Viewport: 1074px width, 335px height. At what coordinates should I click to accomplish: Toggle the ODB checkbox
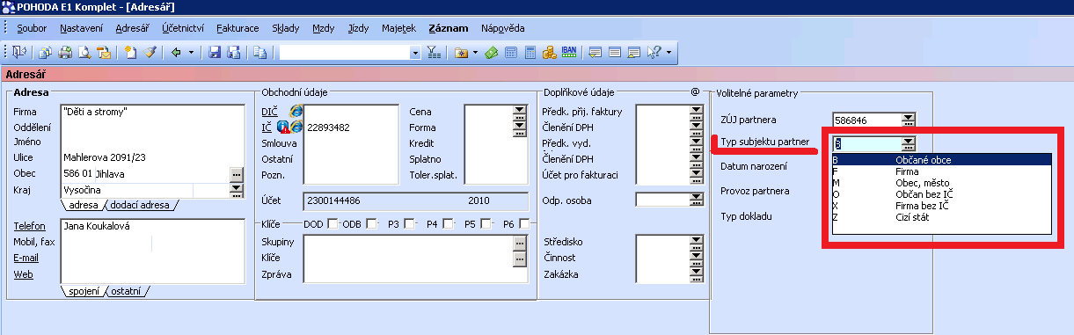[x=371, y=224]
